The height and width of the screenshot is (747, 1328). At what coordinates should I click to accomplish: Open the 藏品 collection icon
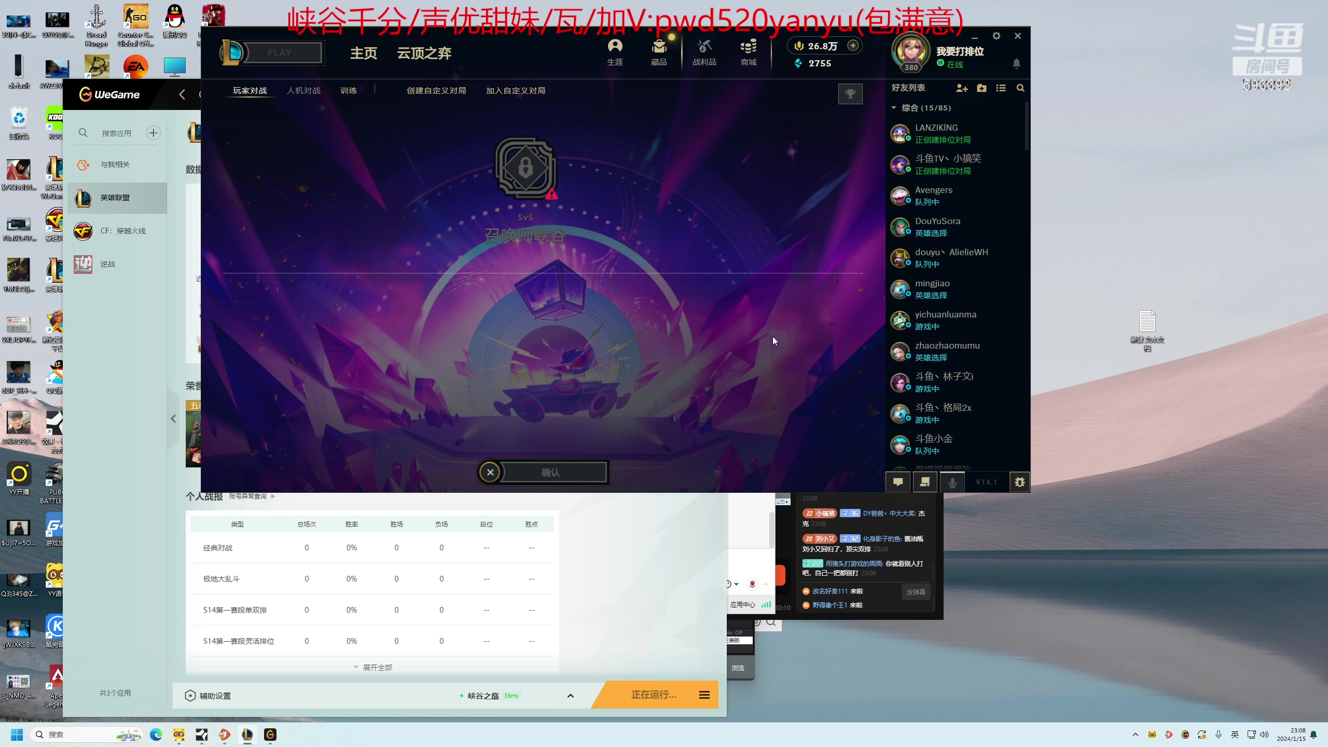coord(659,52)
